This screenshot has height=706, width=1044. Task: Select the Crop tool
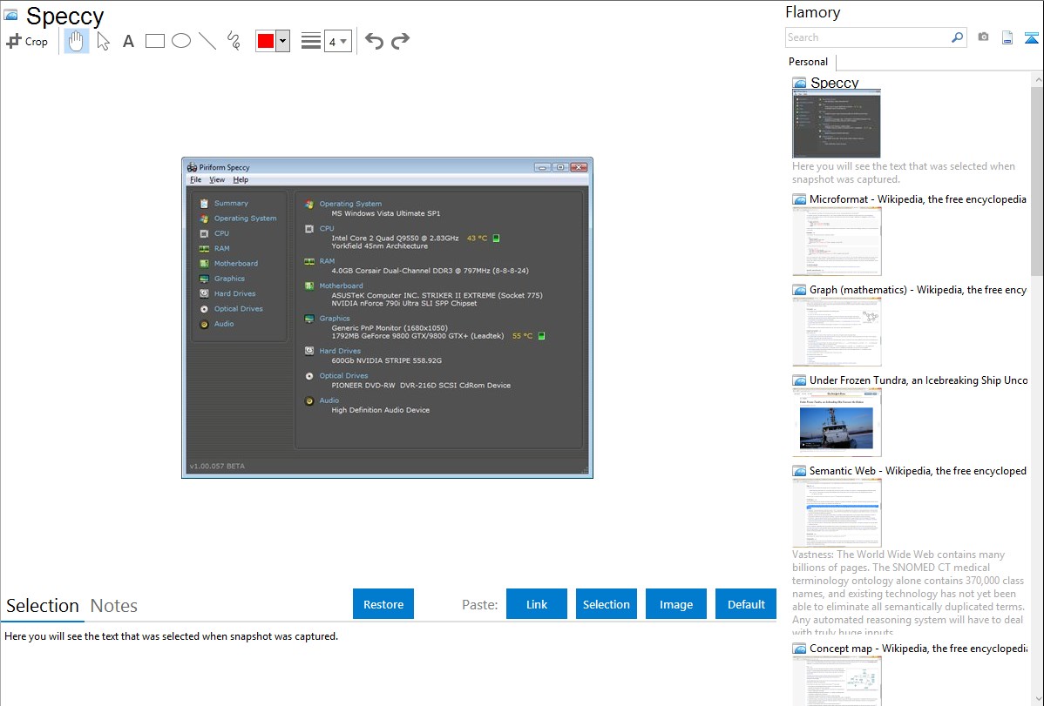point(27,41)
